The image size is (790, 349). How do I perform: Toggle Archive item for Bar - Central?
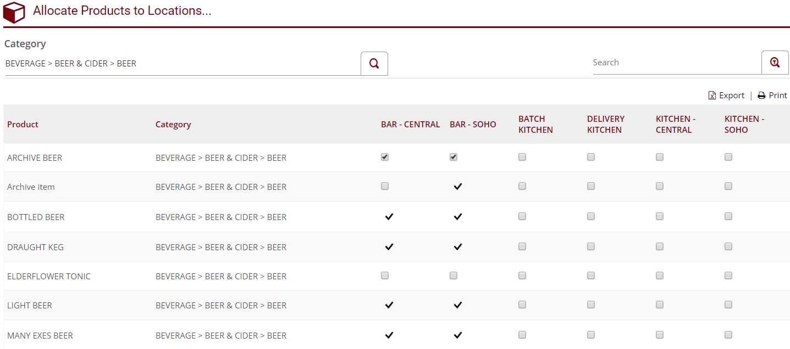tap(385, 187)
